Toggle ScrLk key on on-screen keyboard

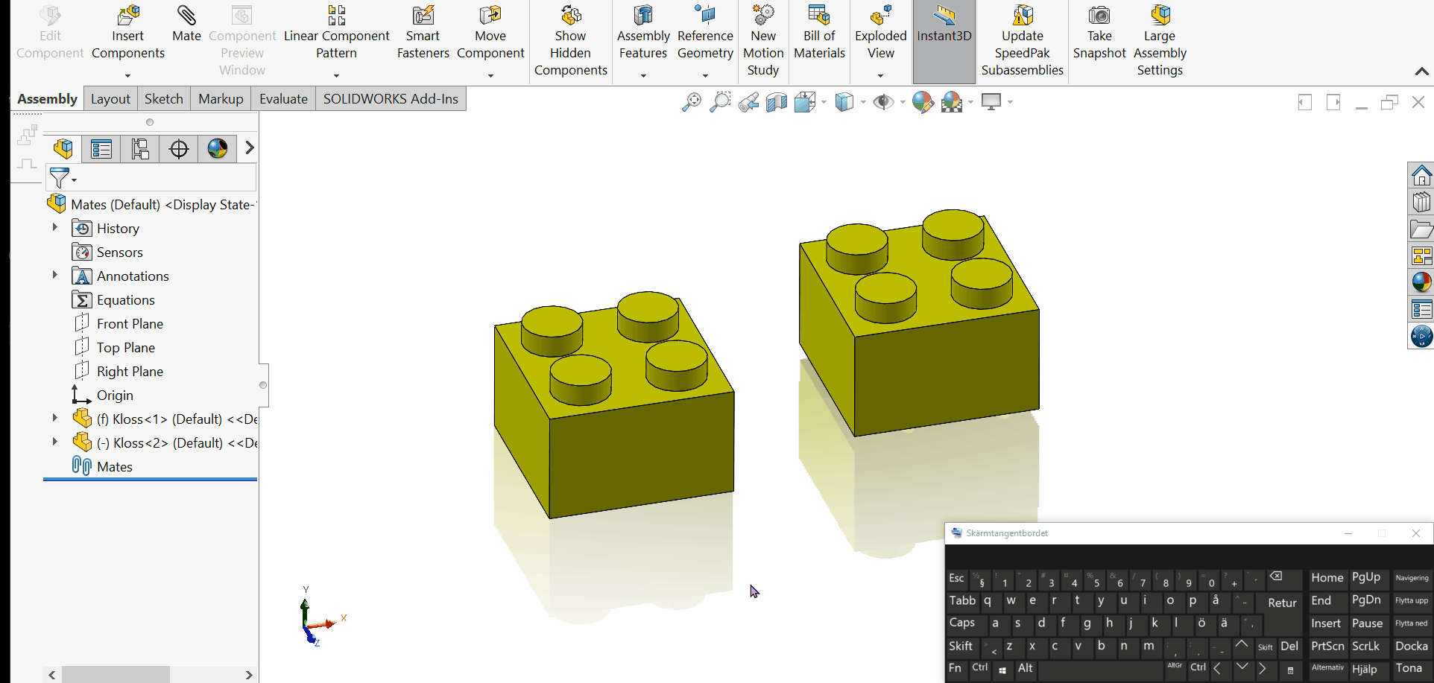(1365, 647)
